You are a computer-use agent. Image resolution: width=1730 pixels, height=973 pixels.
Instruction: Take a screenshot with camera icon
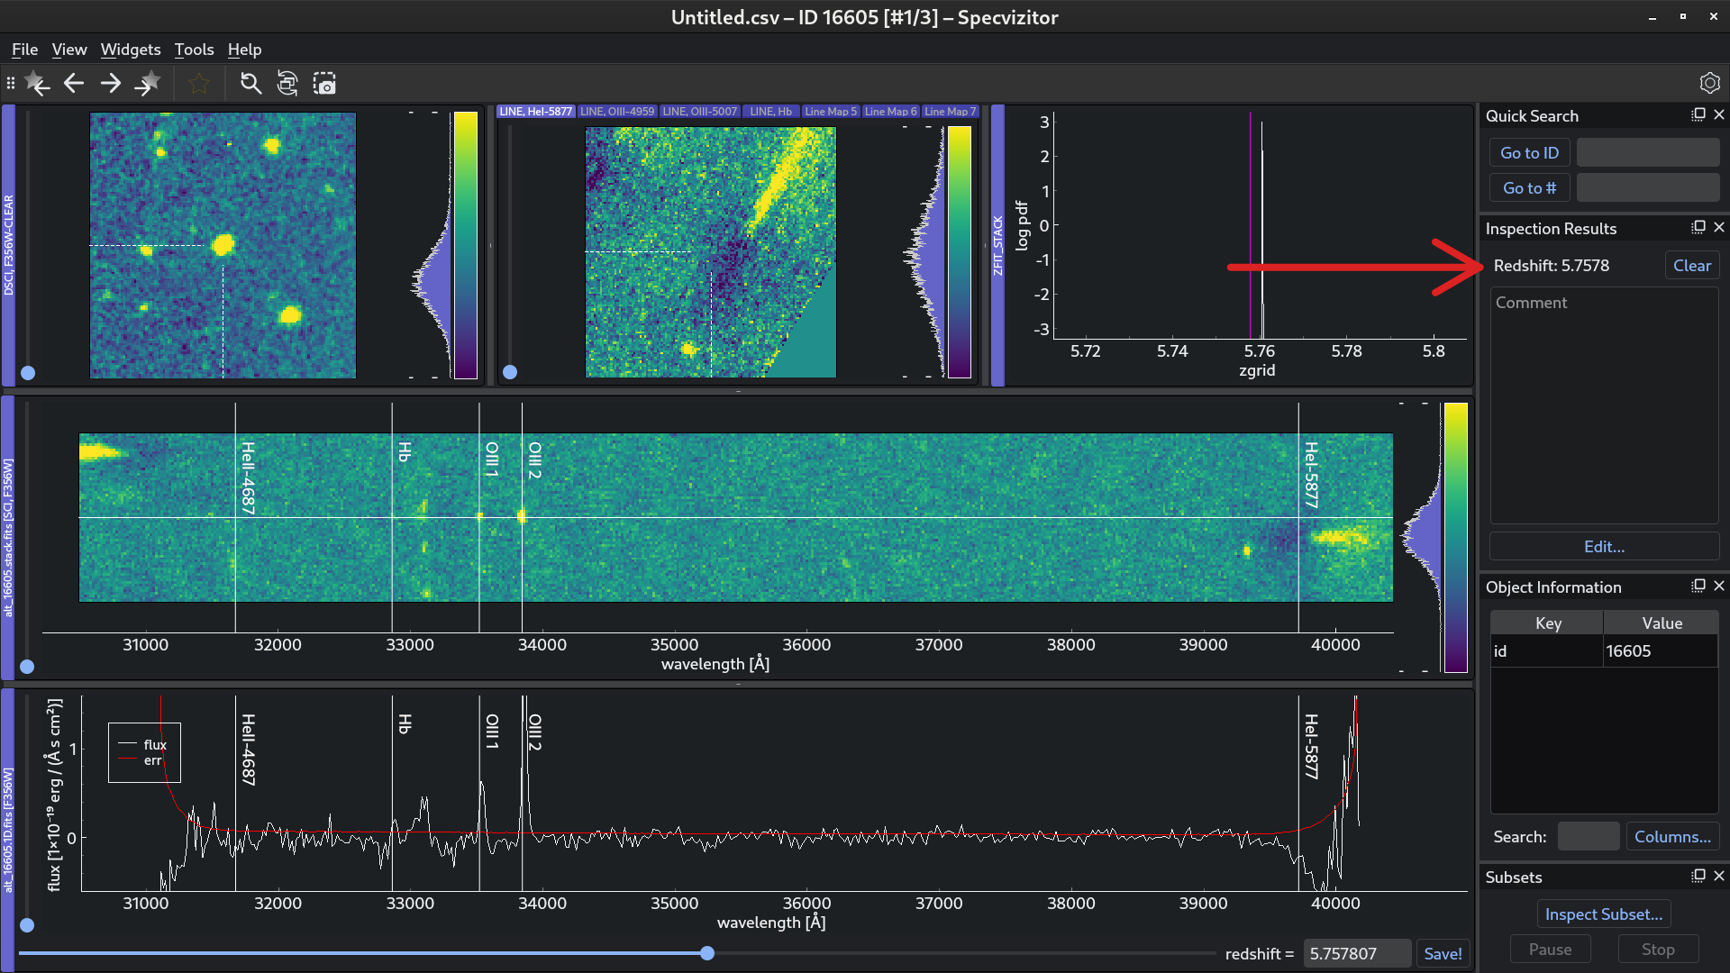pyautogui.click(x=324, y=84)
